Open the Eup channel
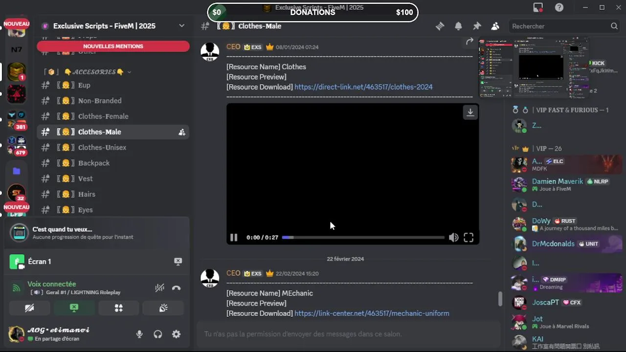Image resolution: width=626 pixels, height=352 pixels. [x=113, y=85]
